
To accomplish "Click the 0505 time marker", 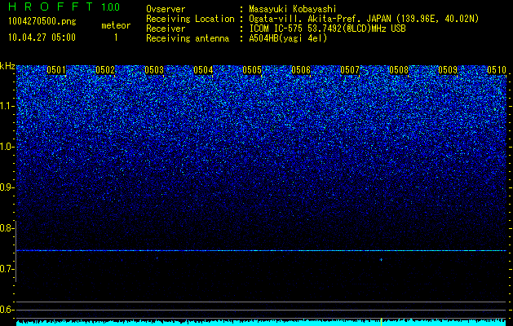I will pos(252,70).
